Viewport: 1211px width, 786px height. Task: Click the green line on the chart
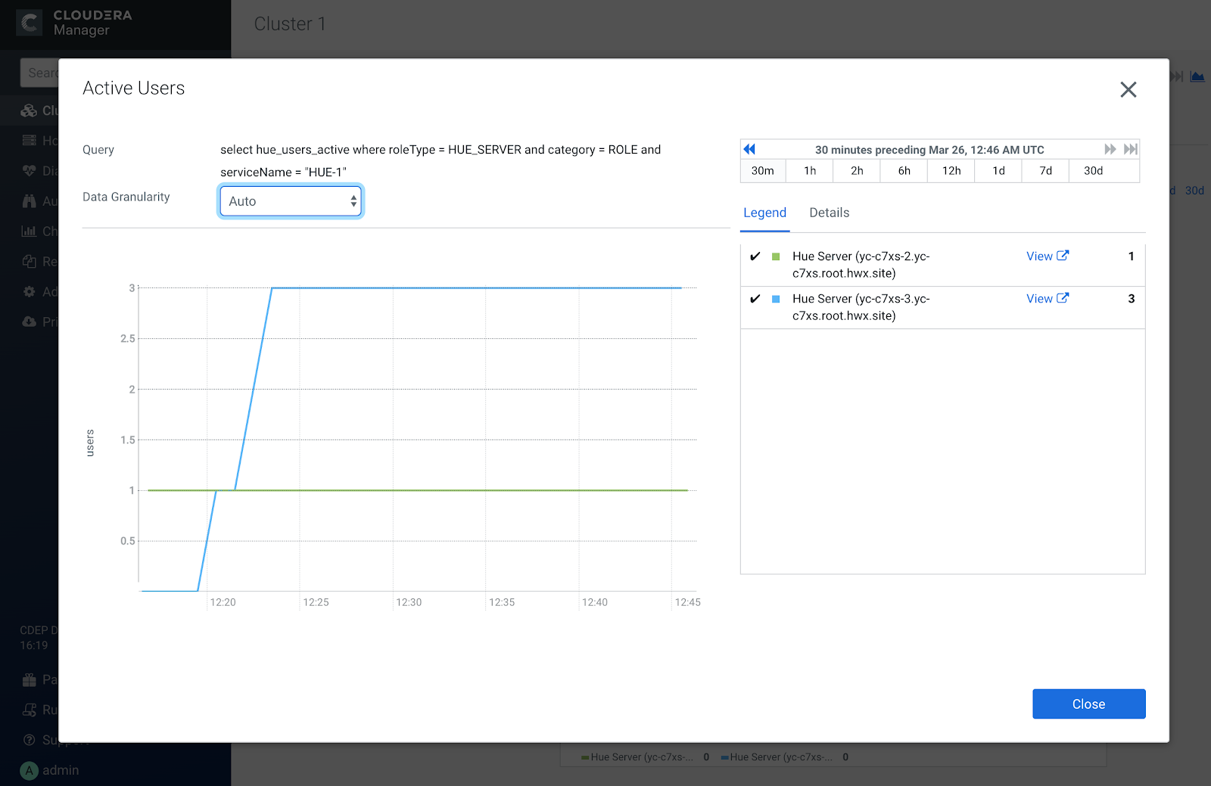click(x=418, y=490)
